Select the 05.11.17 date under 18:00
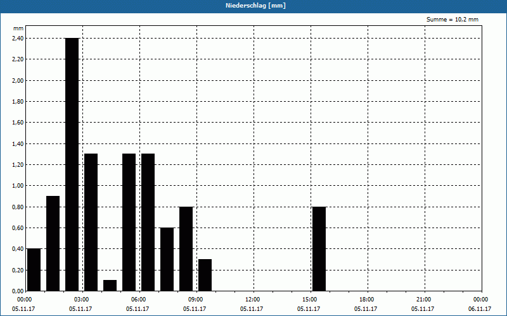Image resolution: width=507 pixels, height=316 pixels. pyautogui.click(x=366, y=309)
